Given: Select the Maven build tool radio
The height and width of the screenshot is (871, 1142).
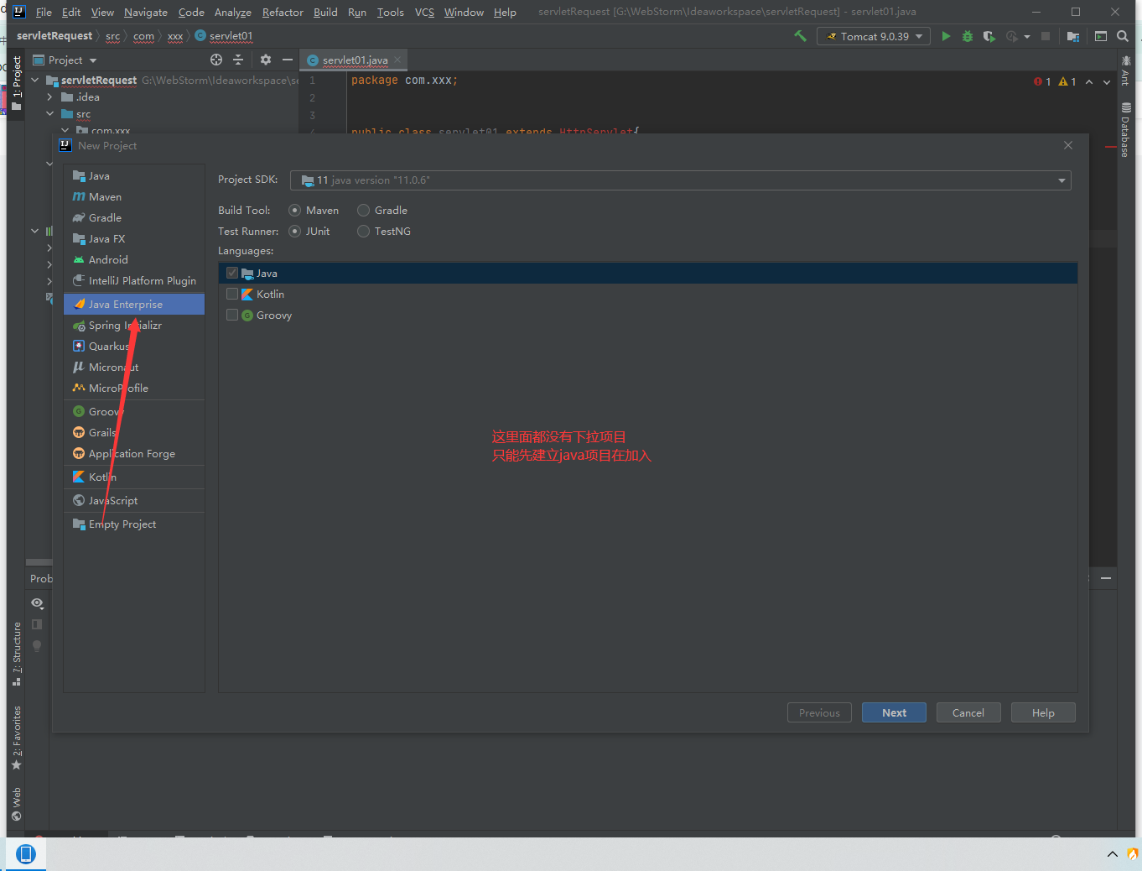Looking at the screenshot, I should 294,211.
